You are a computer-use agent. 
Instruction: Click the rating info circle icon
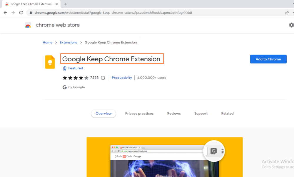coord(103,78)
